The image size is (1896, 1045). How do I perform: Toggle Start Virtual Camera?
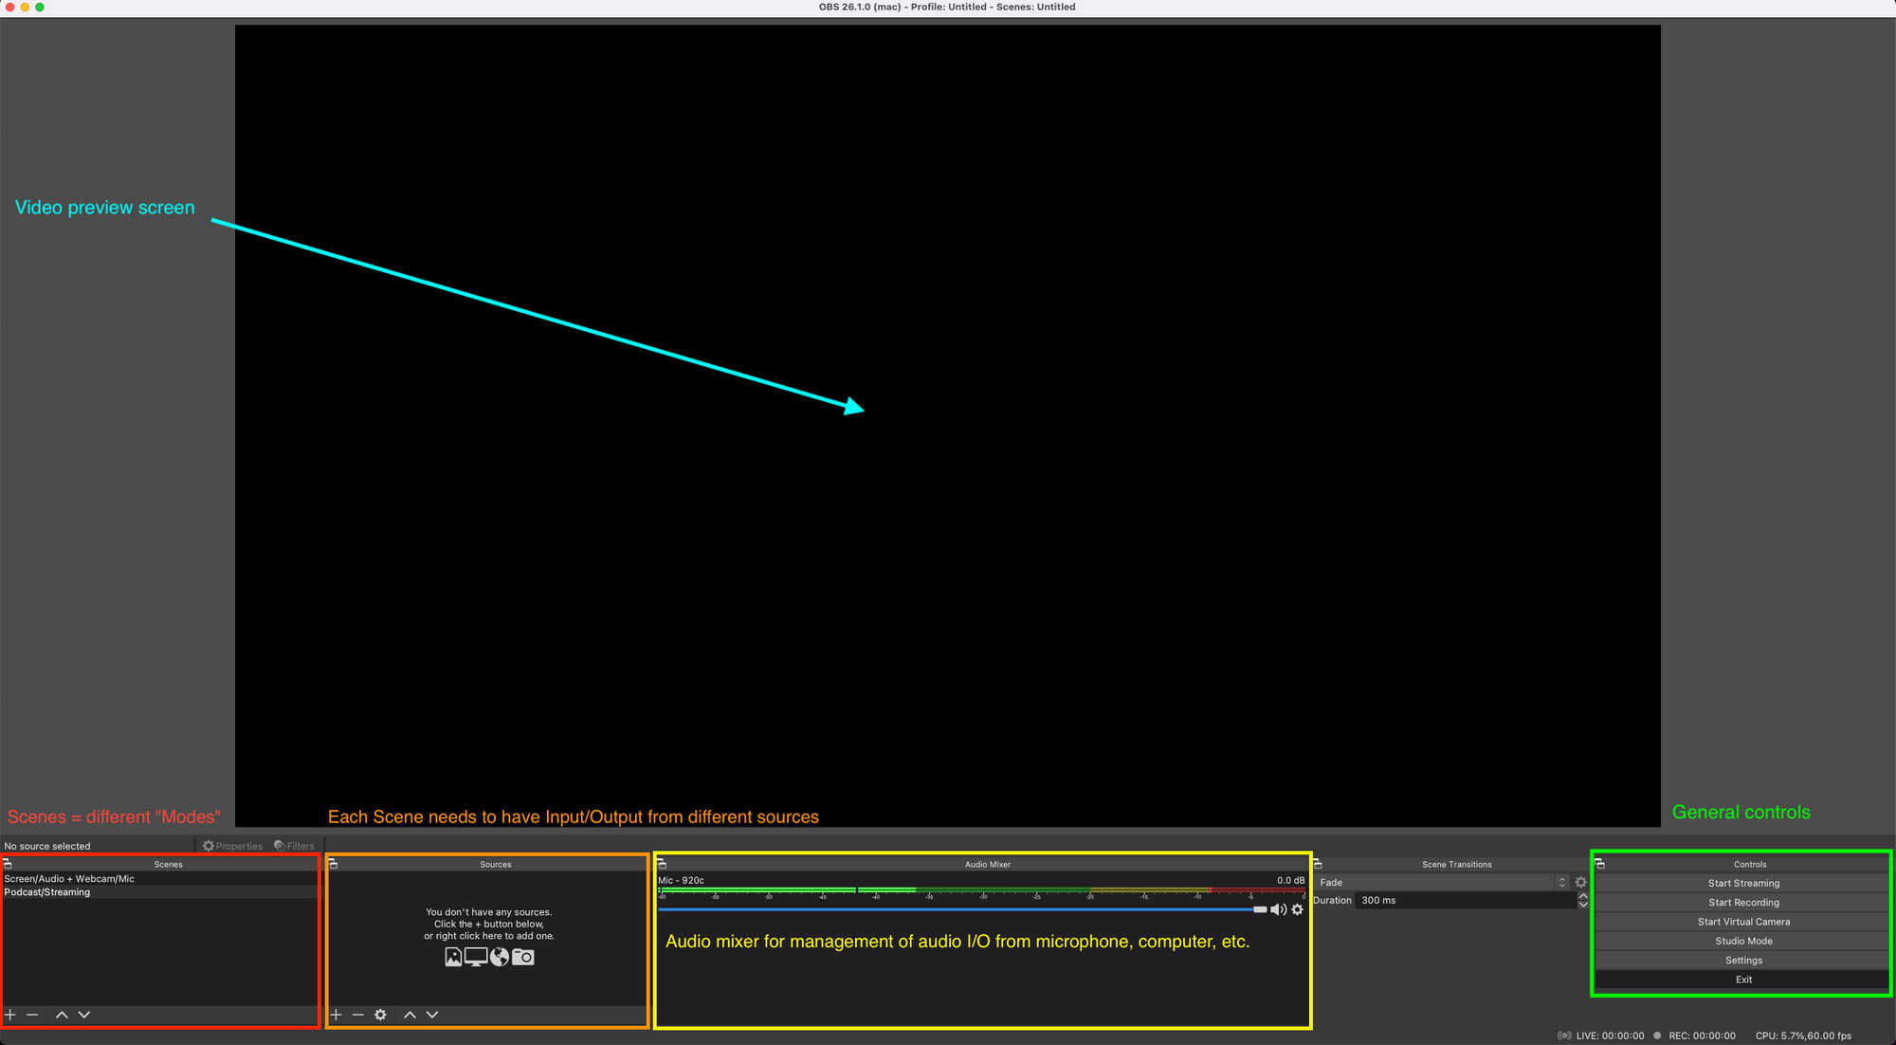click(1742, 922)
